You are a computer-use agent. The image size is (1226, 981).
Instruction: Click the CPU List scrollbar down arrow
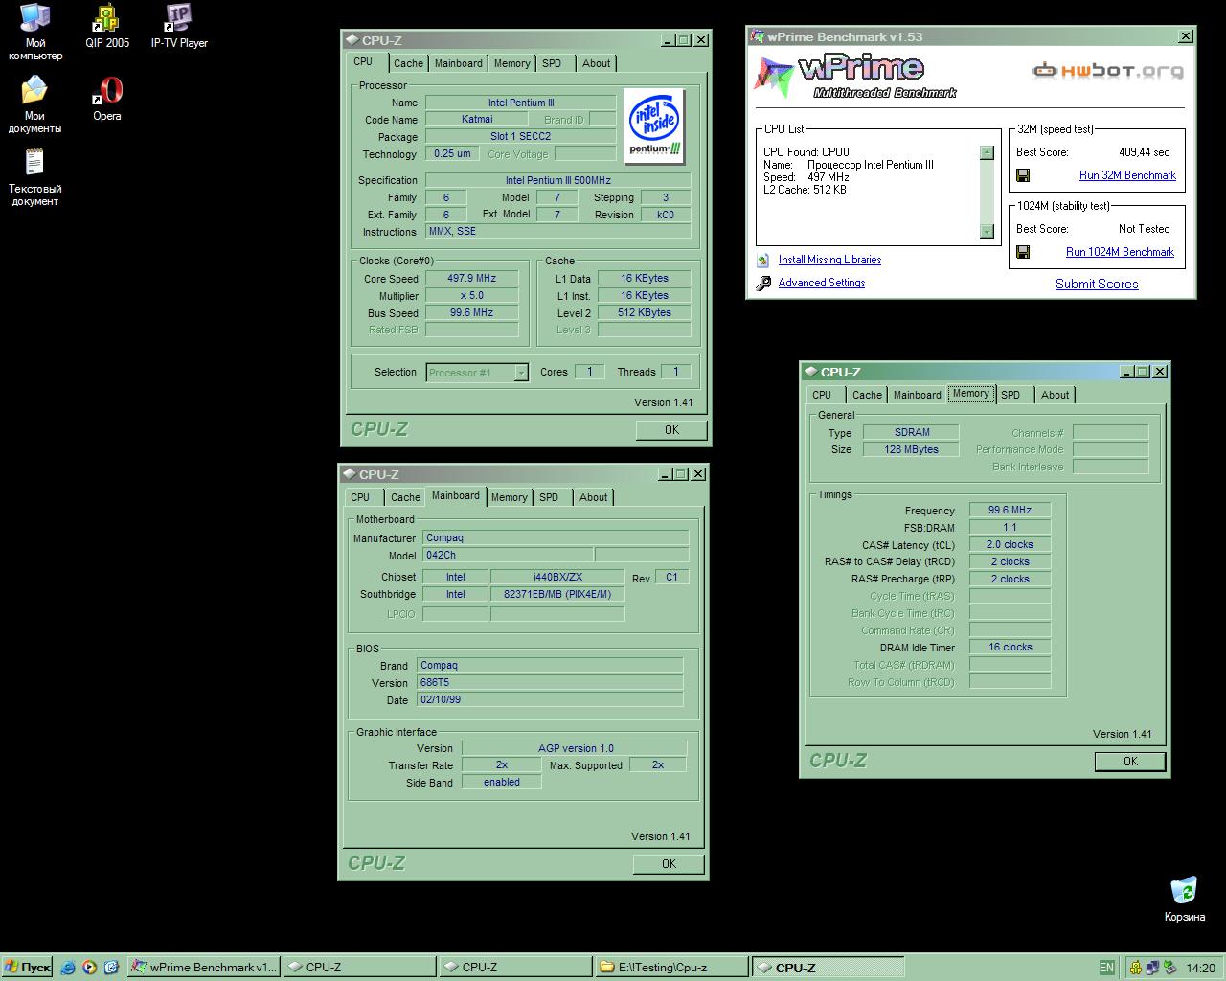pyautogui.click(x=987, y=231)
